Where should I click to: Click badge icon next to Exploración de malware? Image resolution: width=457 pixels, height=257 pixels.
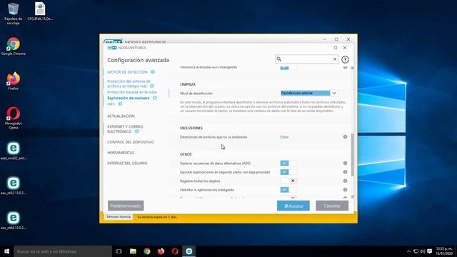pyautogui.click(x=155, y=98)
